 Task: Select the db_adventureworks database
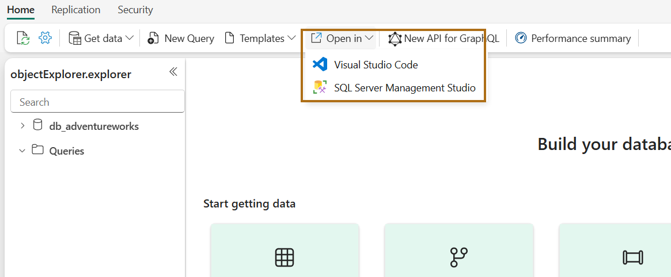coord(94,126)
